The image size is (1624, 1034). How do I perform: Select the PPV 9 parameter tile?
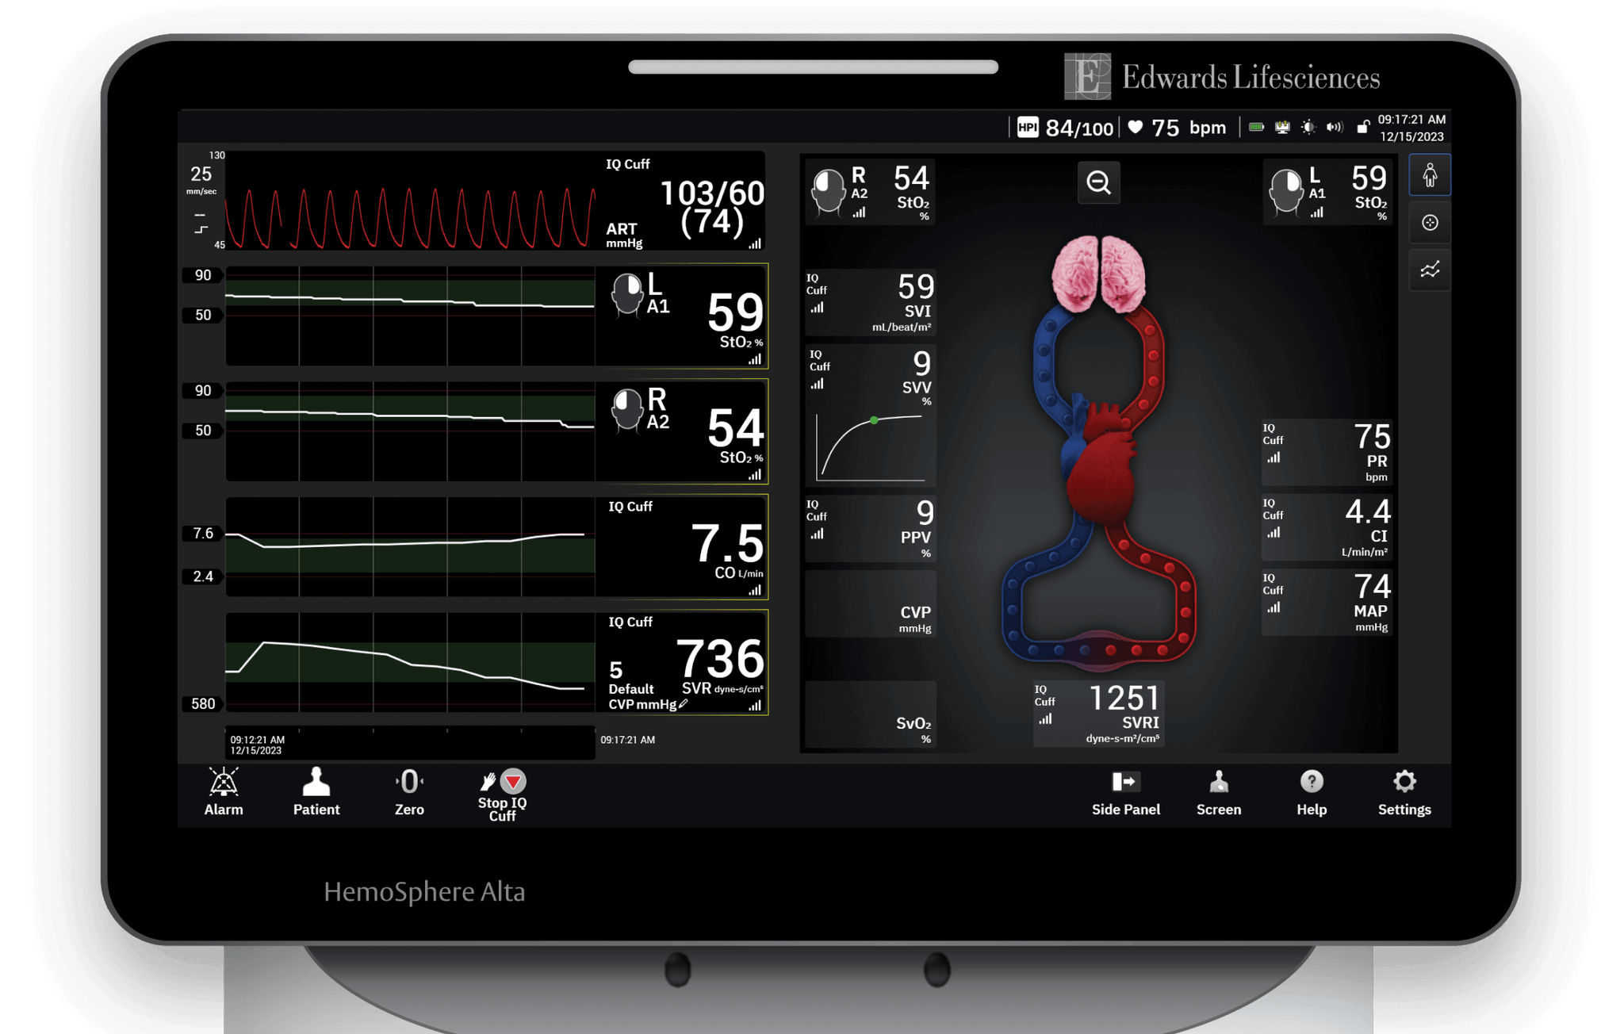coord(871,528)
